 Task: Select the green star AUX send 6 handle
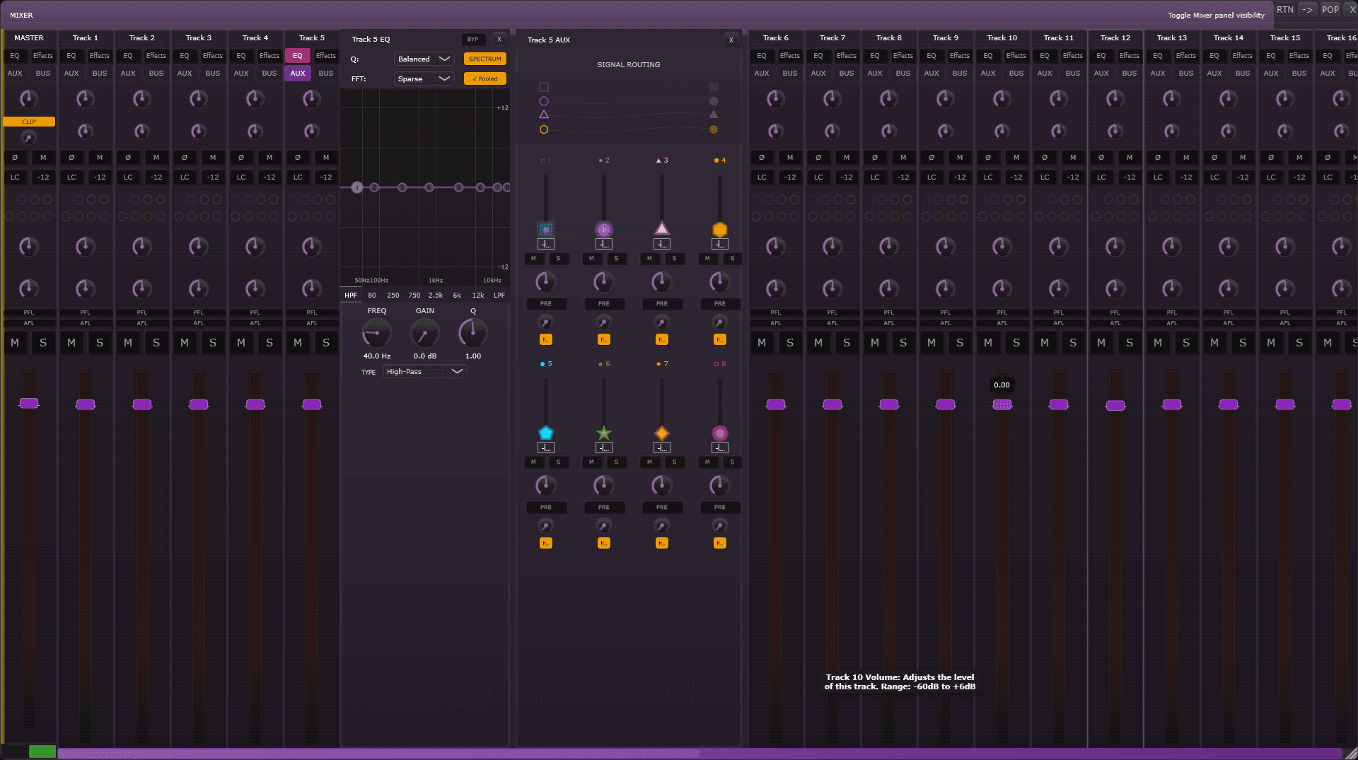tap(603, 433)
